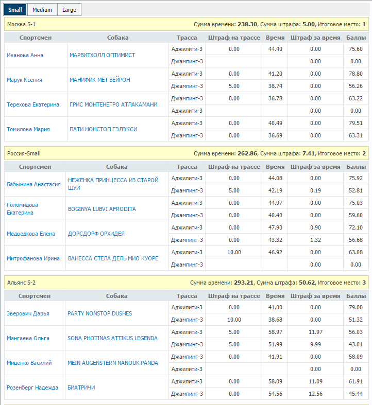Viewport: 372px width, 405px height.
Task: Click dog link МАРВИТХОЛЛ ОПТИМИСТ
Action: coord(102,55)
